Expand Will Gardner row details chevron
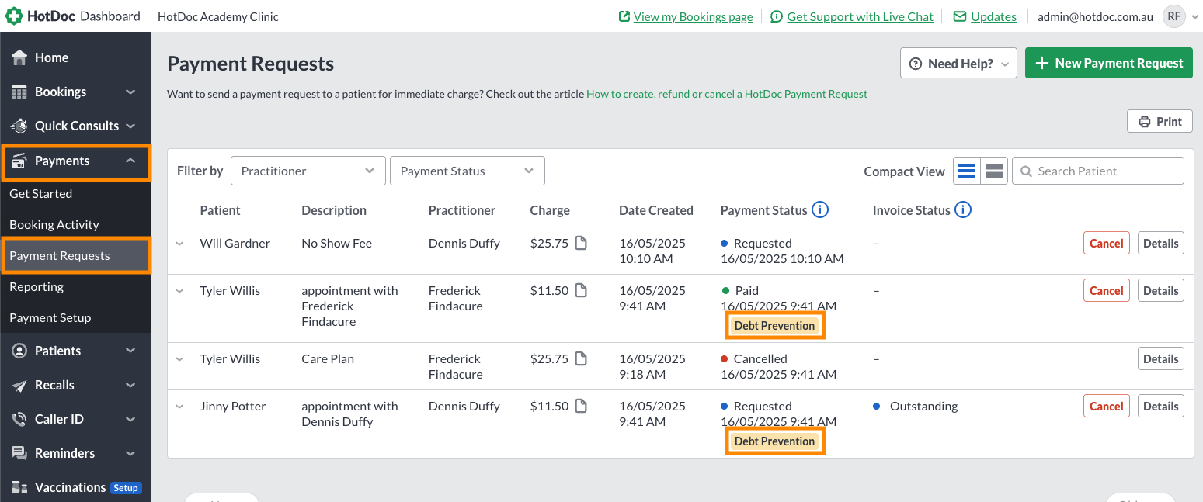 pyautogui.click(x=179, y=244)
